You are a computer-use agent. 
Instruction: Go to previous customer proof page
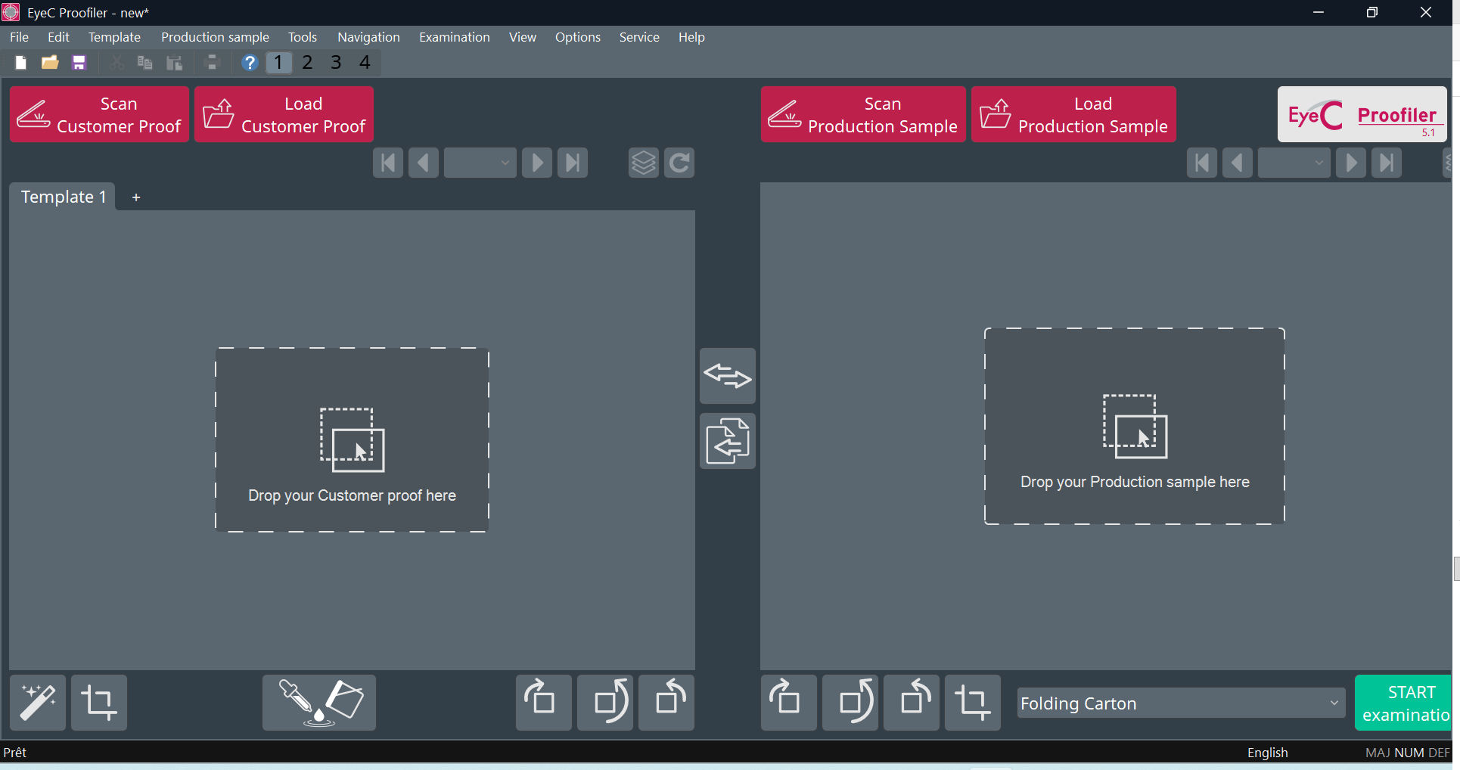point(424,163)
